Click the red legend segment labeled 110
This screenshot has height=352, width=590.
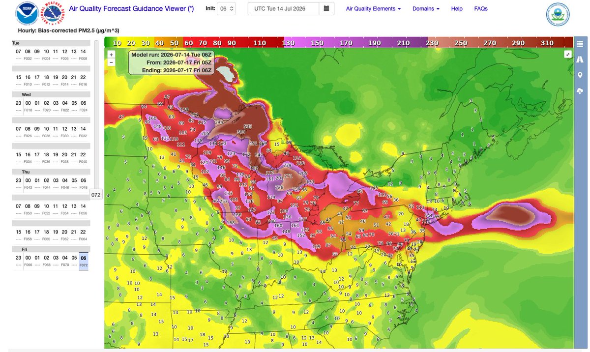pos(260,43)
